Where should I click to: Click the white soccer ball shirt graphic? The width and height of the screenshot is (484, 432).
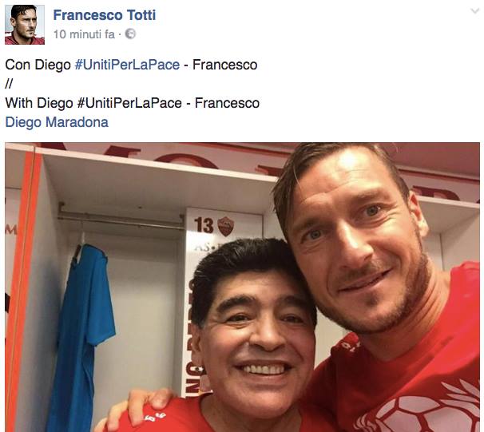(423, 407)
